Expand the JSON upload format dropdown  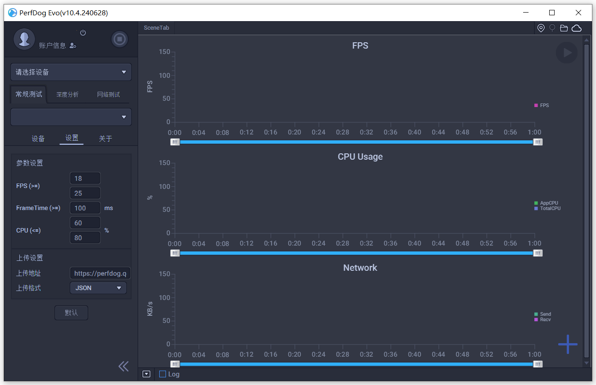pos(98,288)
